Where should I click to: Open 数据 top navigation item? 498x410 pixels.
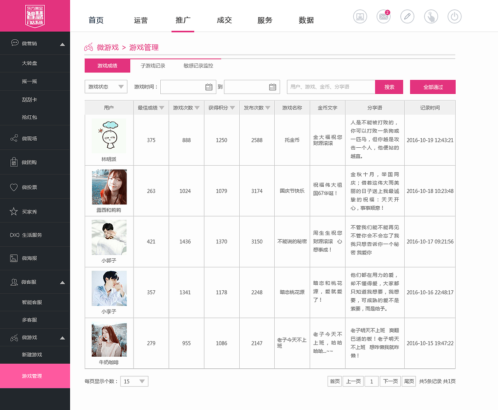tap(306, 20)
